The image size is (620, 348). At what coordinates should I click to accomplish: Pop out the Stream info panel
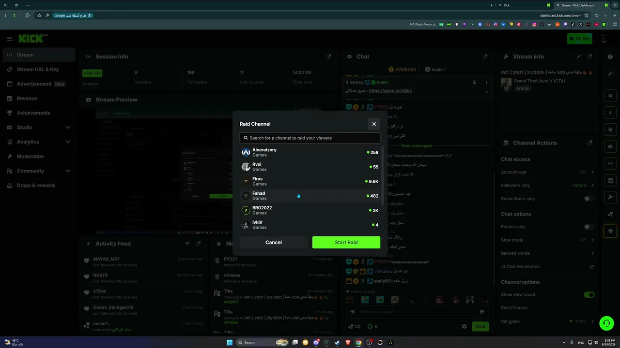589,57
